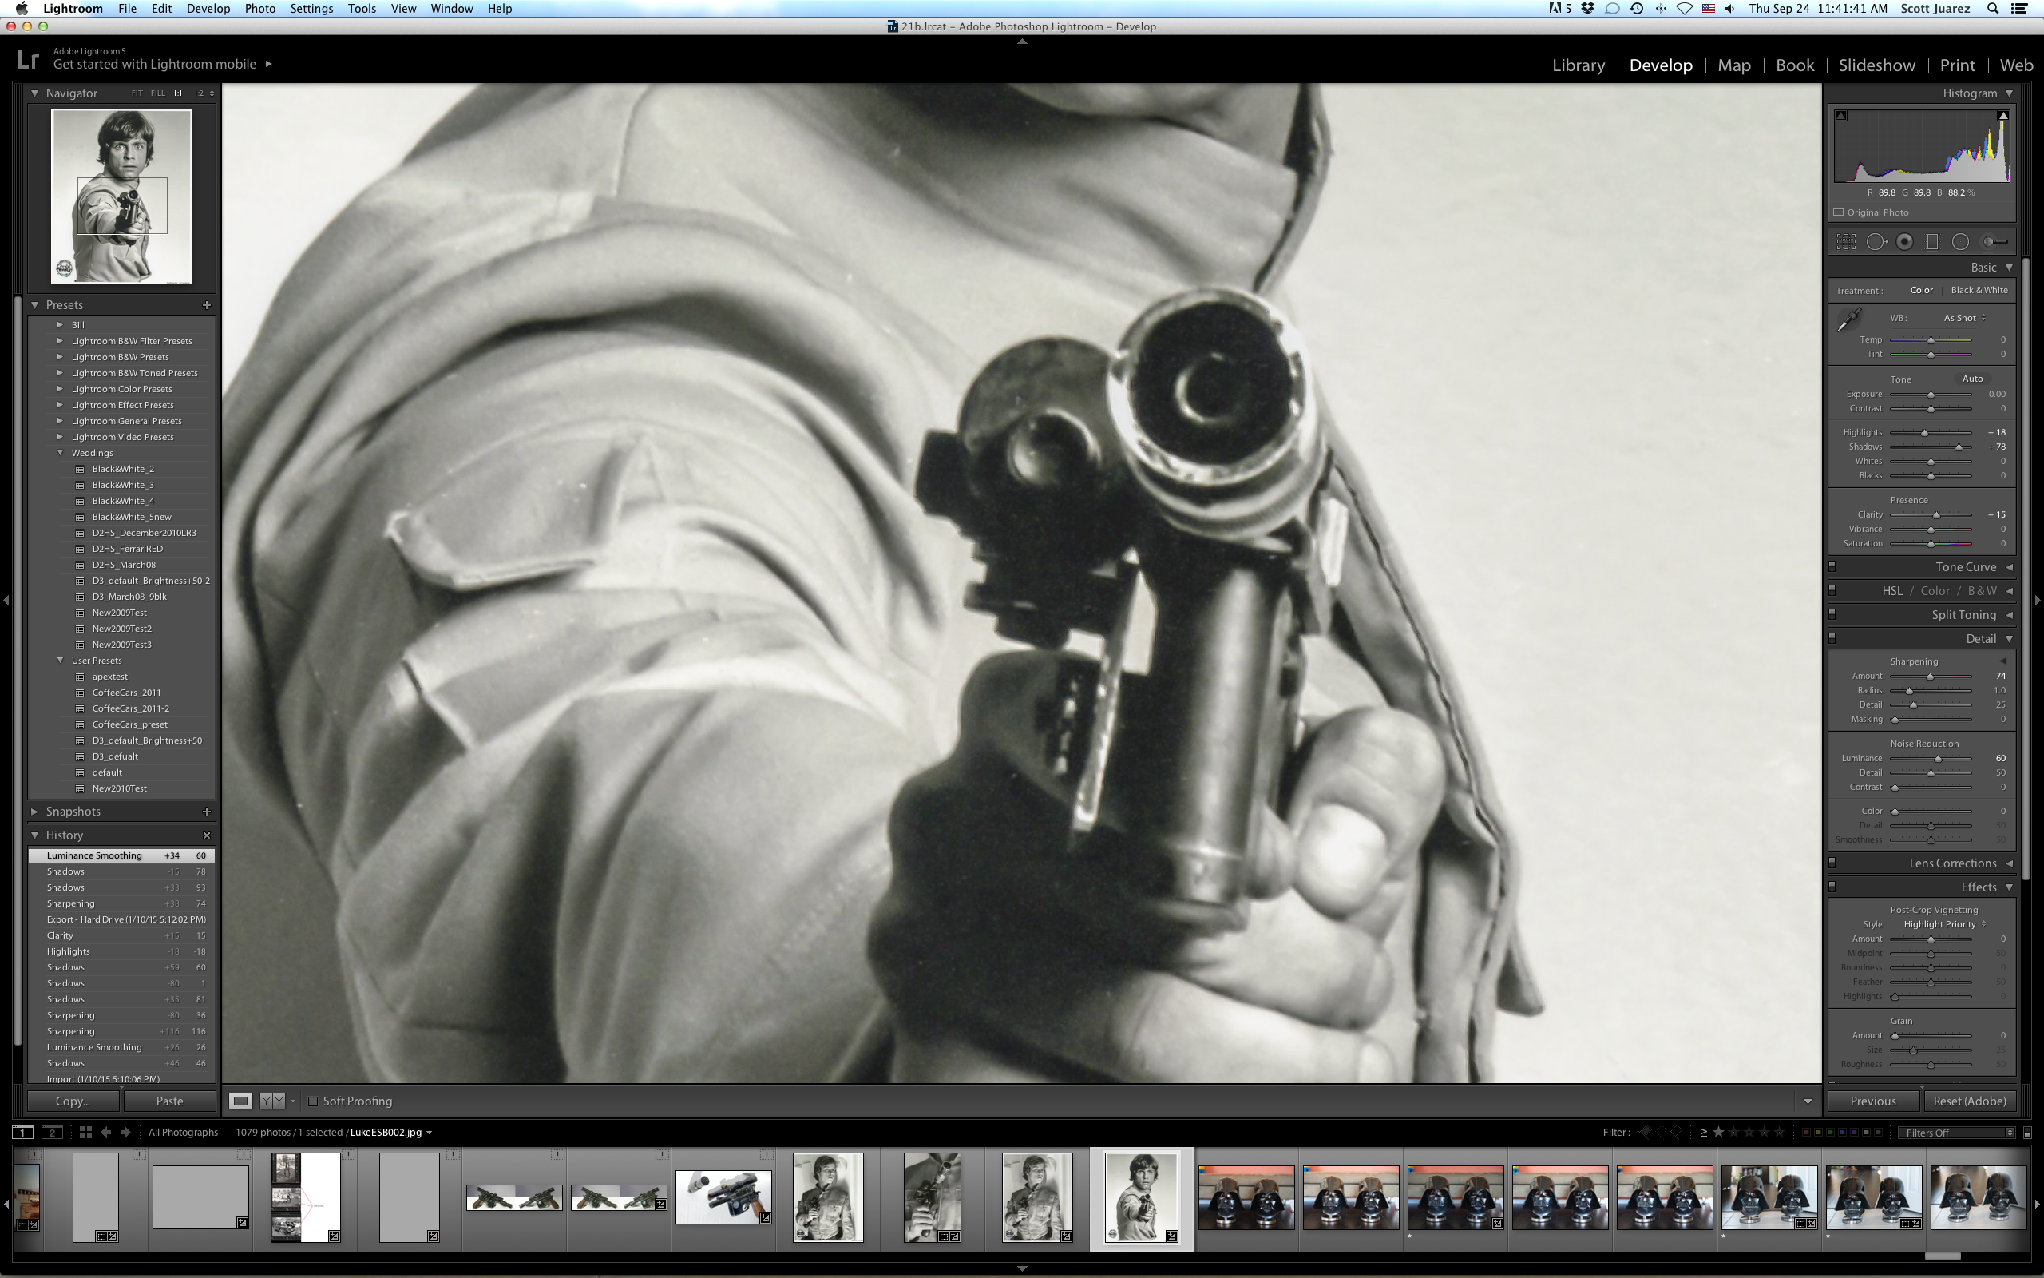Open the Develop menu
The image size is (2044, 1278).
click(208, 9)
